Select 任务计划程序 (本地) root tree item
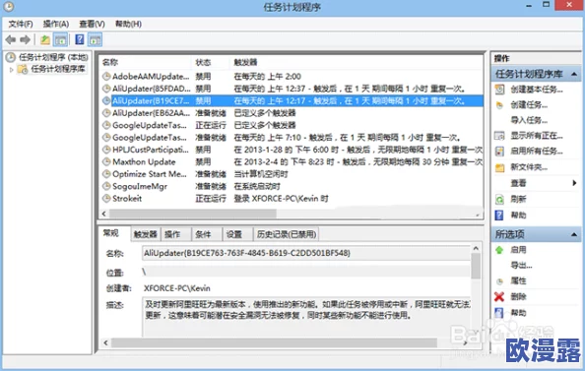The image size is (585, 371). point(53,57)
